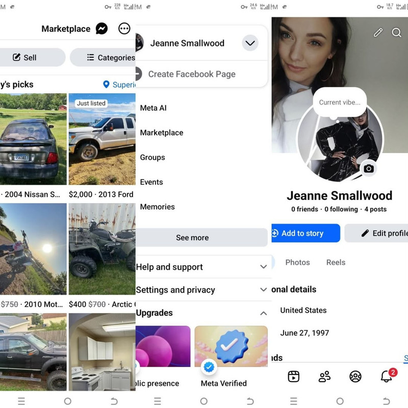Open Marketplace from the menu list
This screenshot has width=408, height=408.
click(x=162, y=133)
